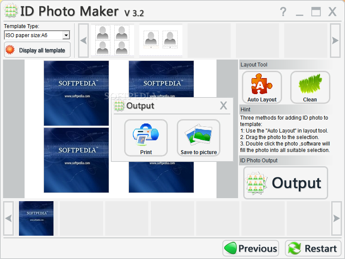
Task: Click the Restart button
Action: tap(313, 249)
